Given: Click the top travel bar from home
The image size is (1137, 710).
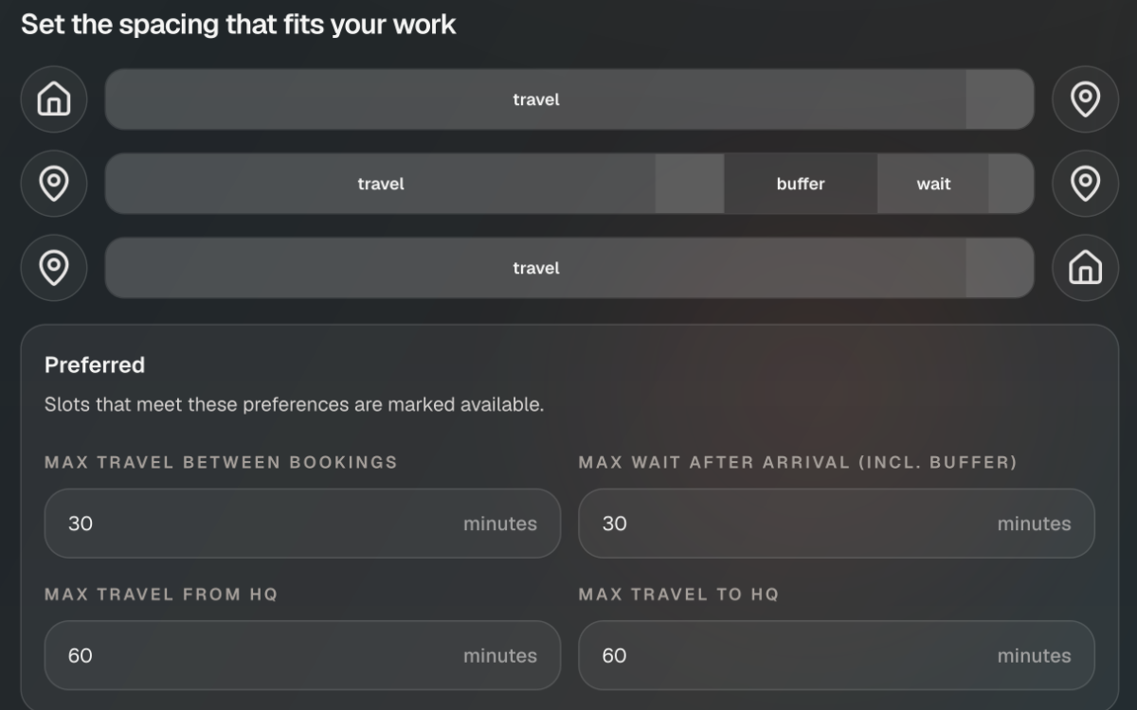Looking at the screenshot, I should [569, 99].
